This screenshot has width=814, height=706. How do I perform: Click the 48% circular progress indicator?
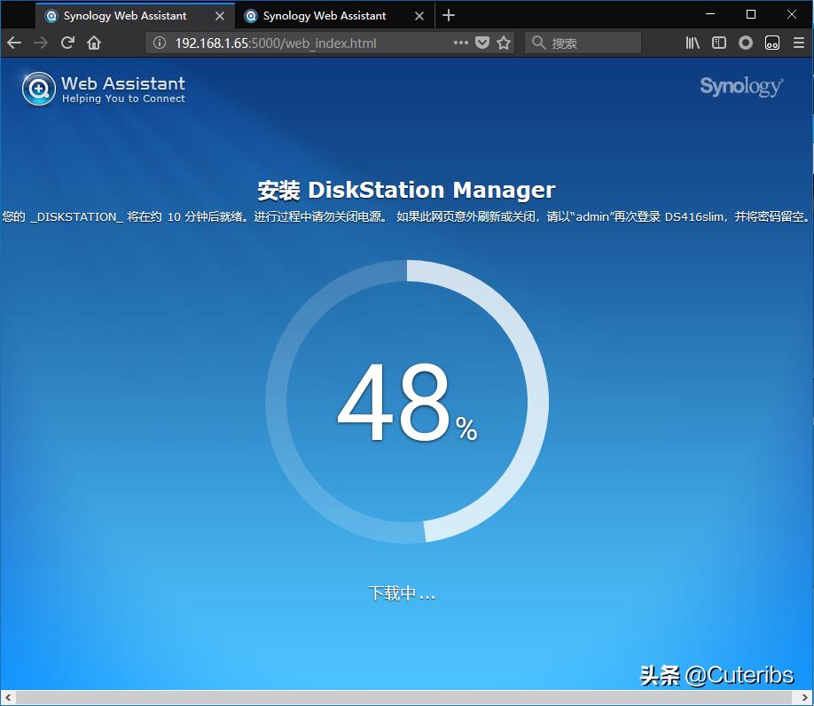tap(407, 402)
